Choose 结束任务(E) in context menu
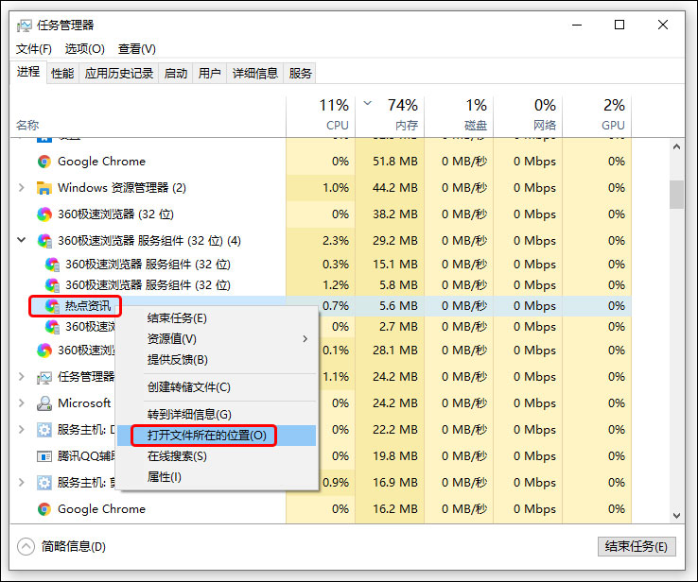The image size is (698, 582). pyautogui.click(x=218, y=318)
